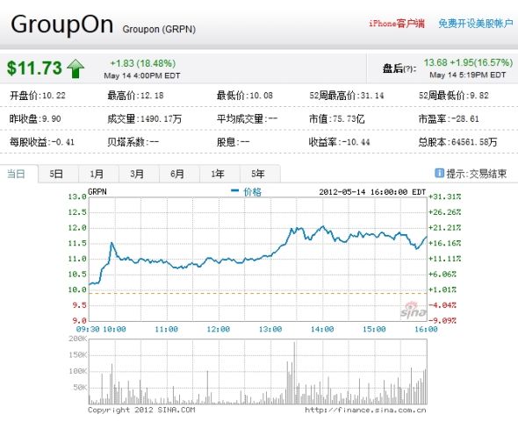Click the 开盘价:10.22 cell
This screenshot has height=421, width=518.
click(38, 96)
